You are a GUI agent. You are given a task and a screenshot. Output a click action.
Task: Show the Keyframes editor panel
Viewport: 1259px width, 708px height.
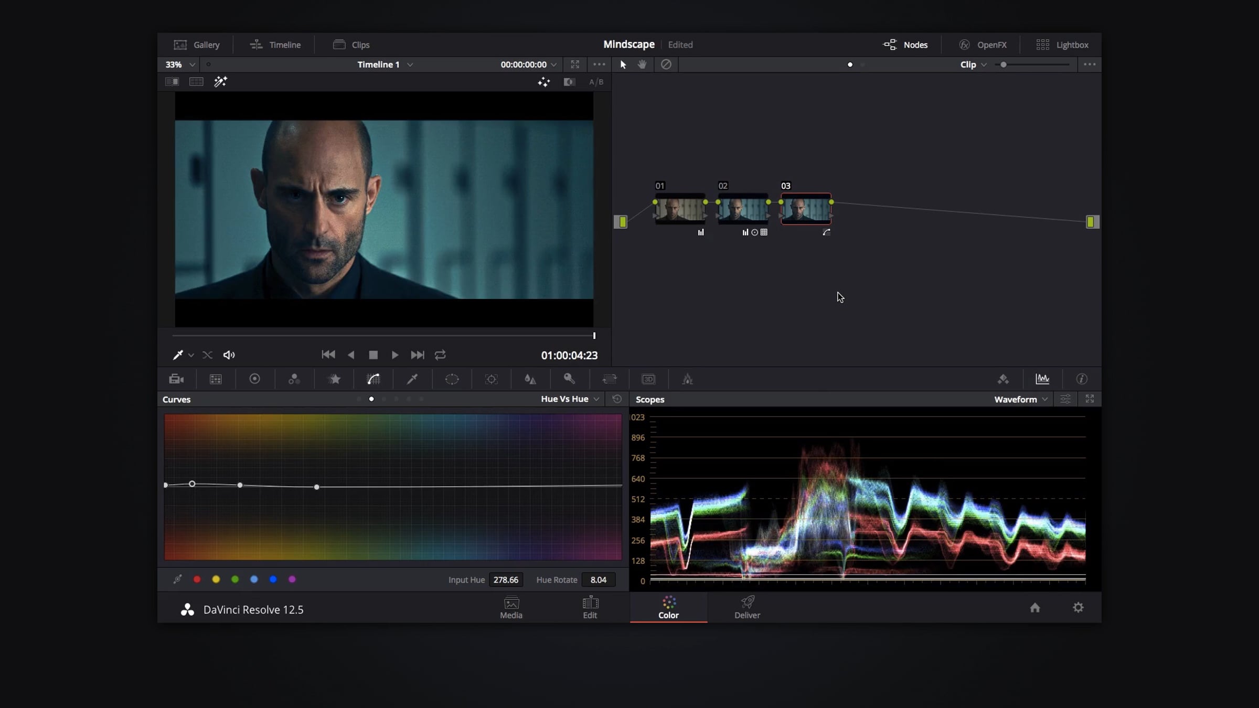point(1003,379)
